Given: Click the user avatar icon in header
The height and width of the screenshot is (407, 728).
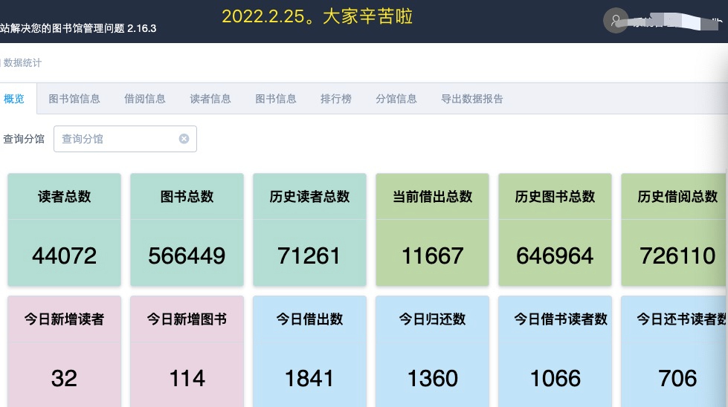Looking at the screenshot, I should 616,20.
